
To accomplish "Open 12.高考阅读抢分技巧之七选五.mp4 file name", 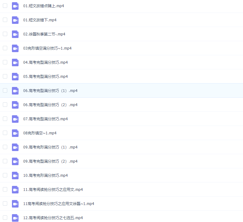I will click(x=53, y=218).
